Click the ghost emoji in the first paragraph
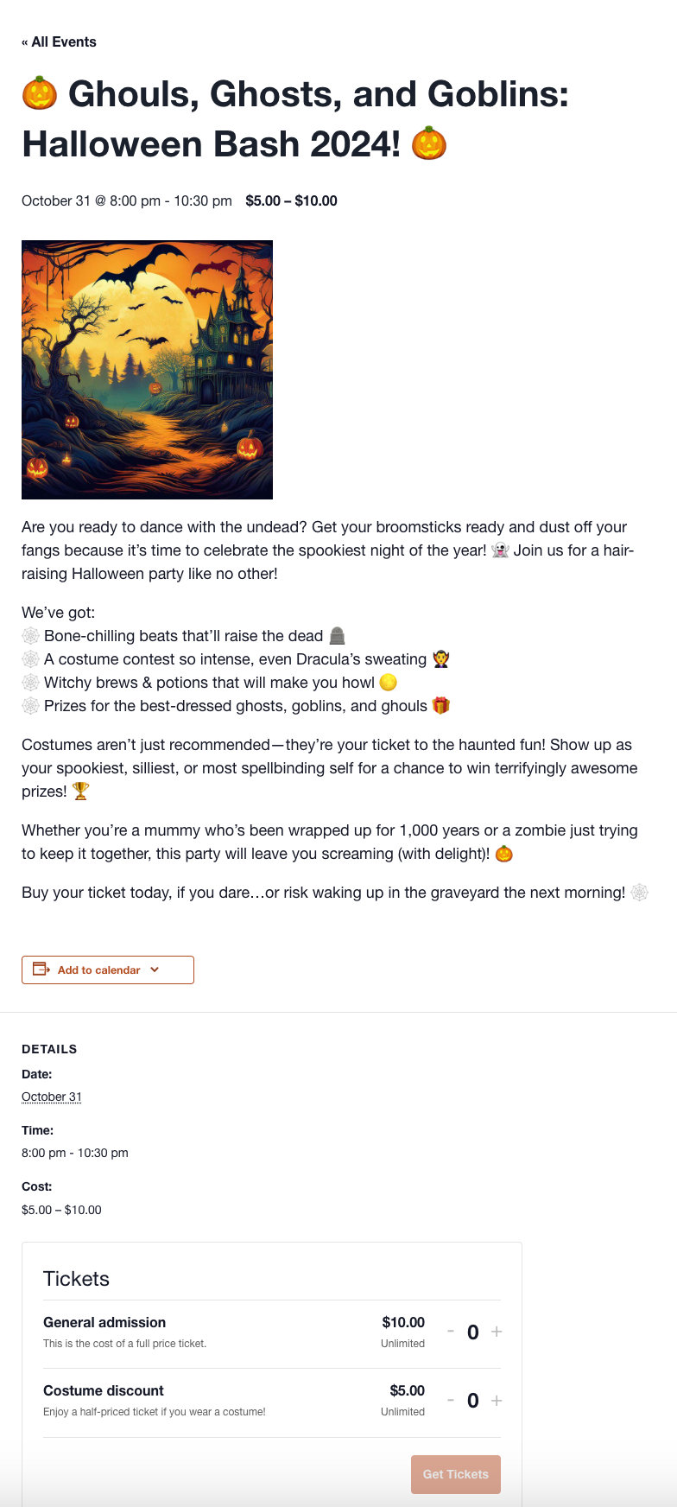The width and height of the screenshot is (677, 1507). tap(500, 550)
